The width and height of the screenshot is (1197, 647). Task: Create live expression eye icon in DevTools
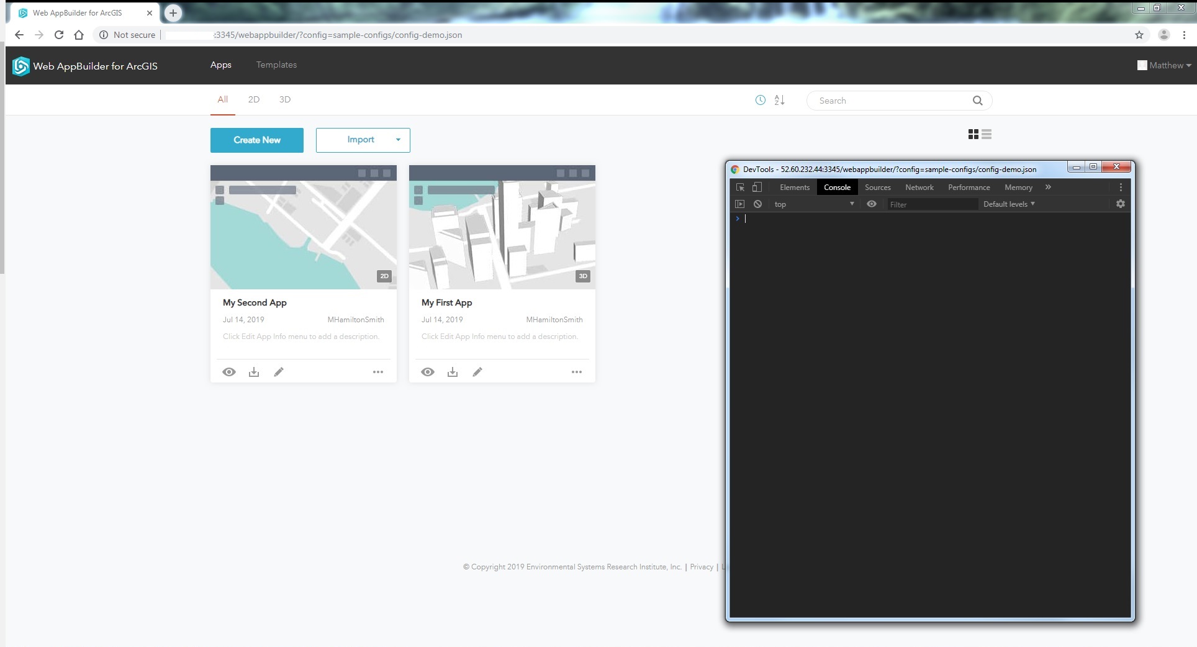pos(872,204)
